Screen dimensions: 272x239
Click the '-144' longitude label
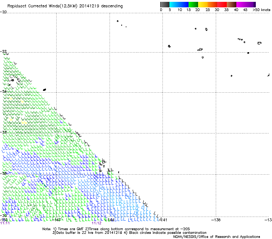(x=110, y=220)
